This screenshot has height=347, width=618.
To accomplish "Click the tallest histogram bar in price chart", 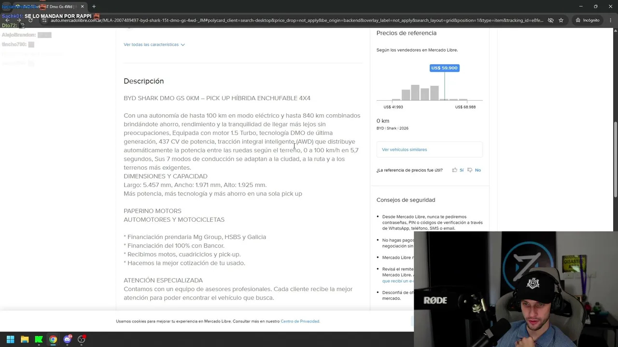I will [x=415, y=93].
